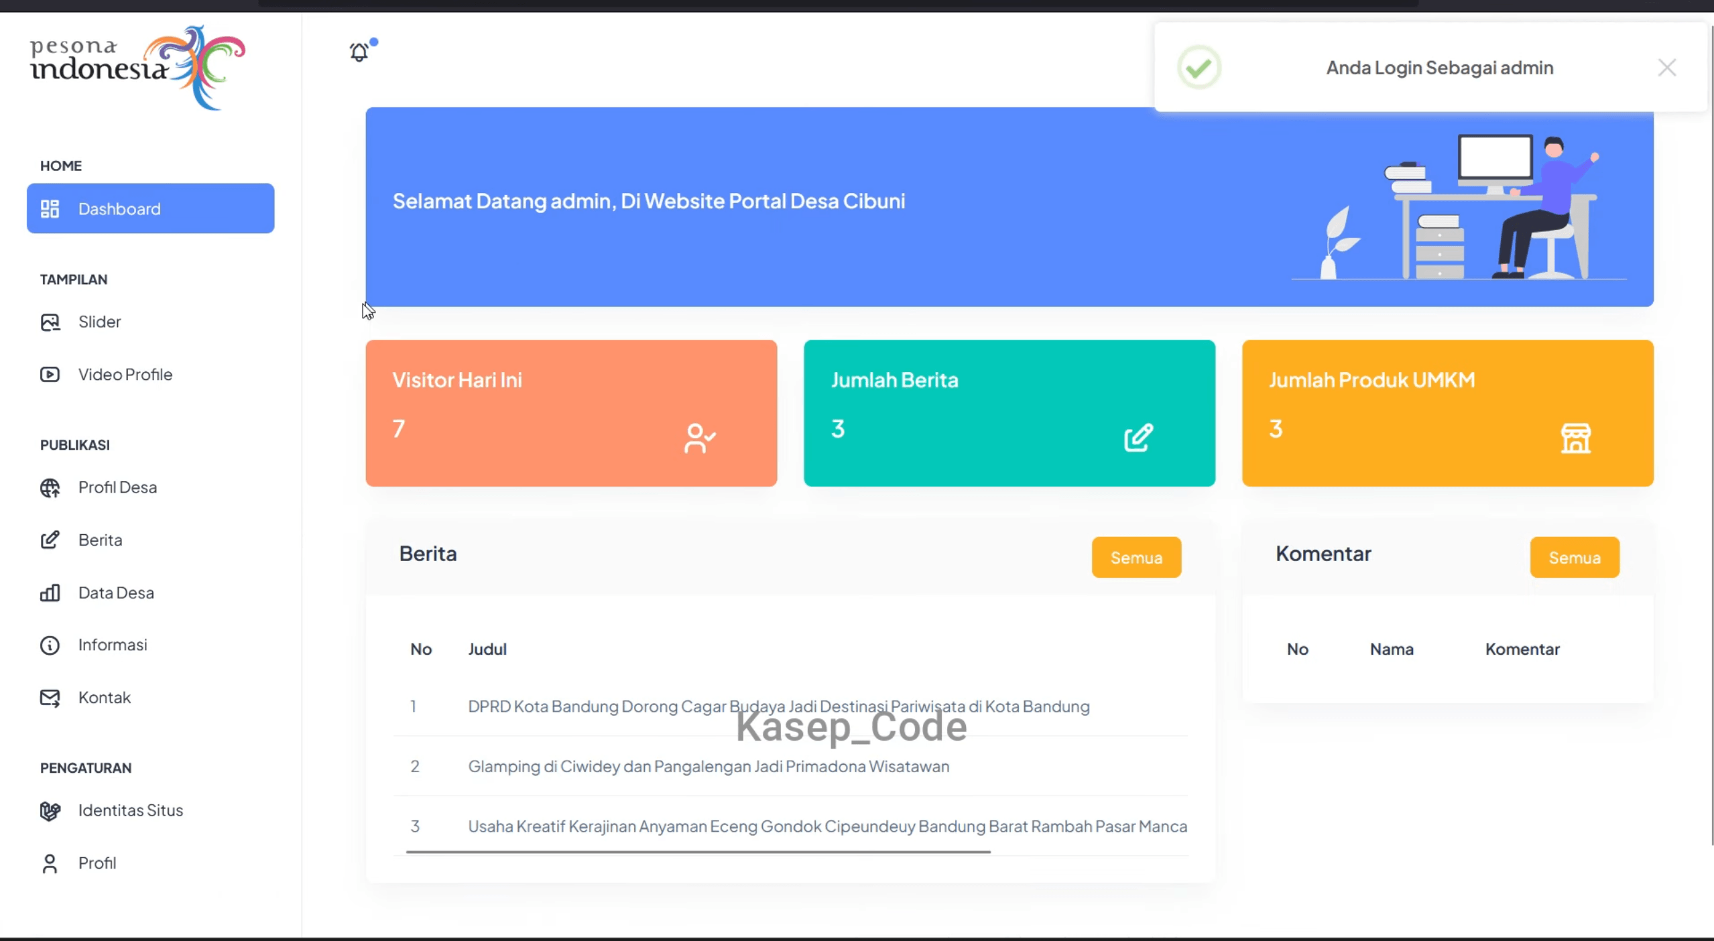Click the Dashboard grid icon in sidebar
Screen dimensions: 1714x941
tap(50, 209)
